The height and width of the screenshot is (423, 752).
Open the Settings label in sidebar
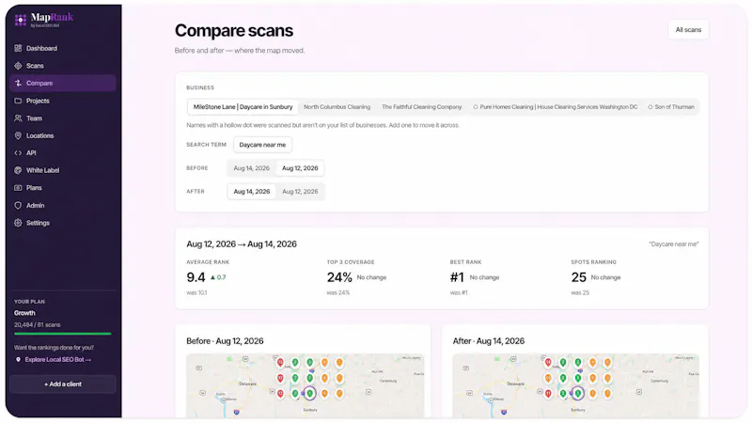point(38,223)
